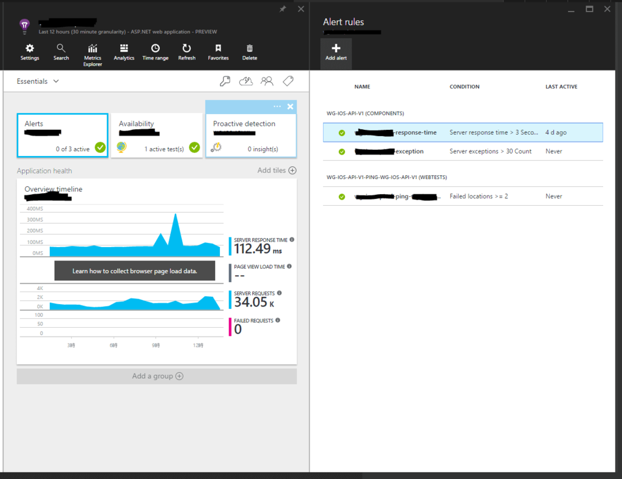Select the 34.05 K server requests value
The width and height of the screenshot is (622, 479).
pyautogui.click(x=254, y=302)
